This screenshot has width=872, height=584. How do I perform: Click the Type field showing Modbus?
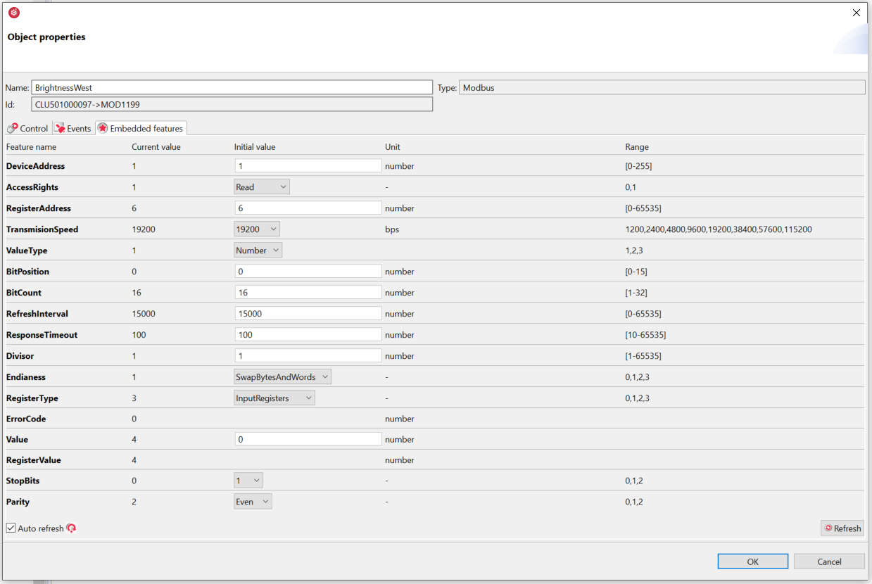point(662,87)
